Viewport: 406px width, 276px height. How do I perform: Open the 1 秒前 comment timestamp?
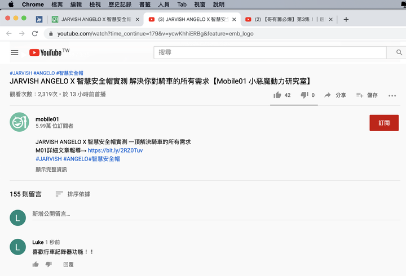(x=52, y=242)
